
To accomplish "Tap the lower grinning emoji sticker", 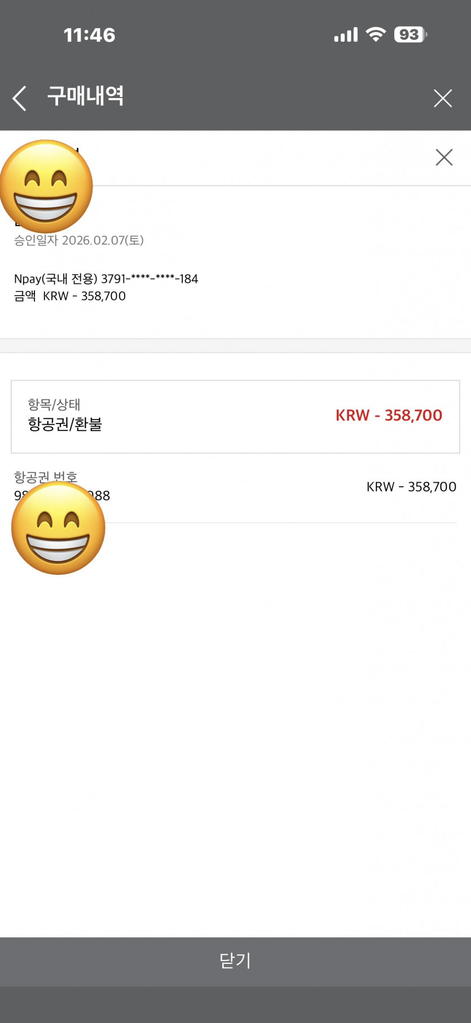I will [58, 528].
